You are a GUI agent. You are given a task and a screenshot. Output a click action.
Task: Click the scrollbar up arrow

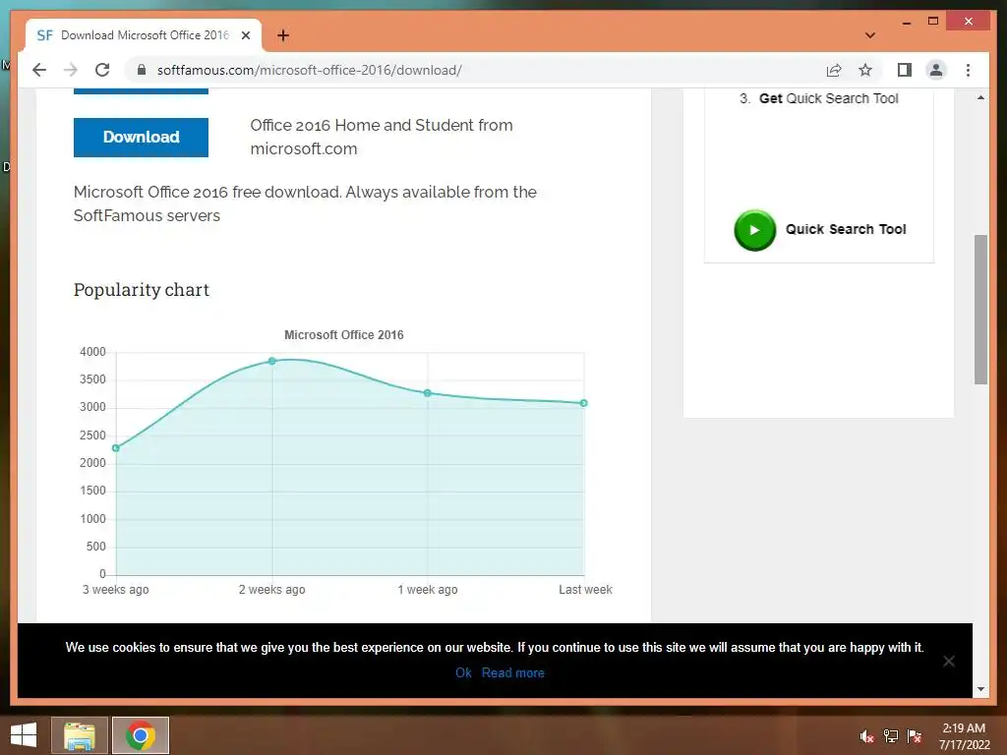click(980, 97)
